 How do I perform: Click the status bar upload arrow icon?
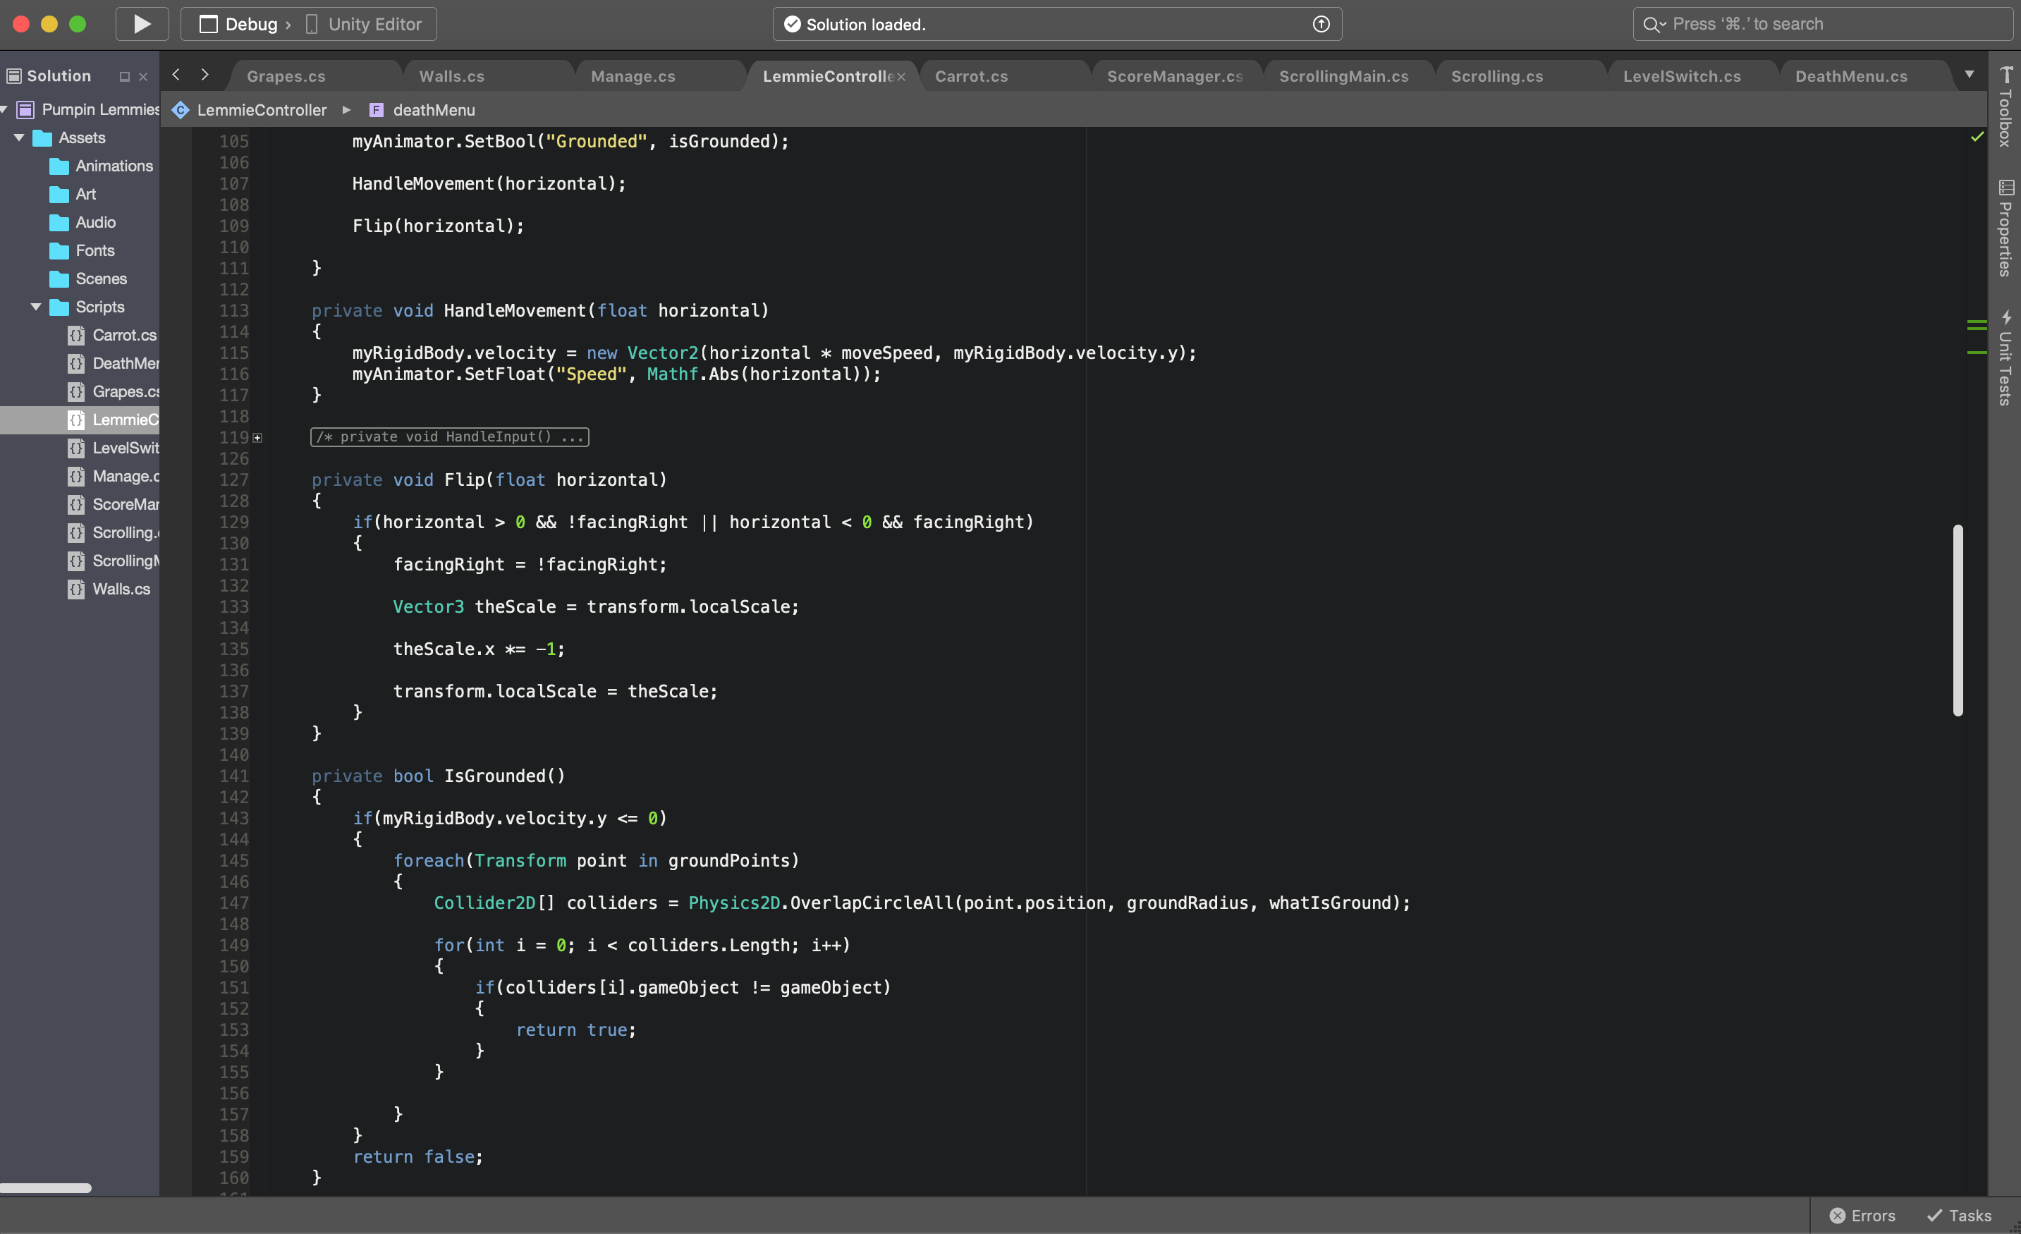point(1321,24)
